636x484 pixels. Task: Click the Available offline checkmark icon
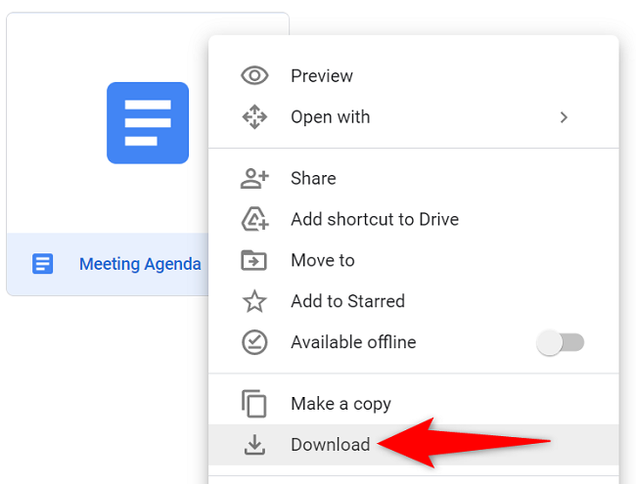(254, 342)
